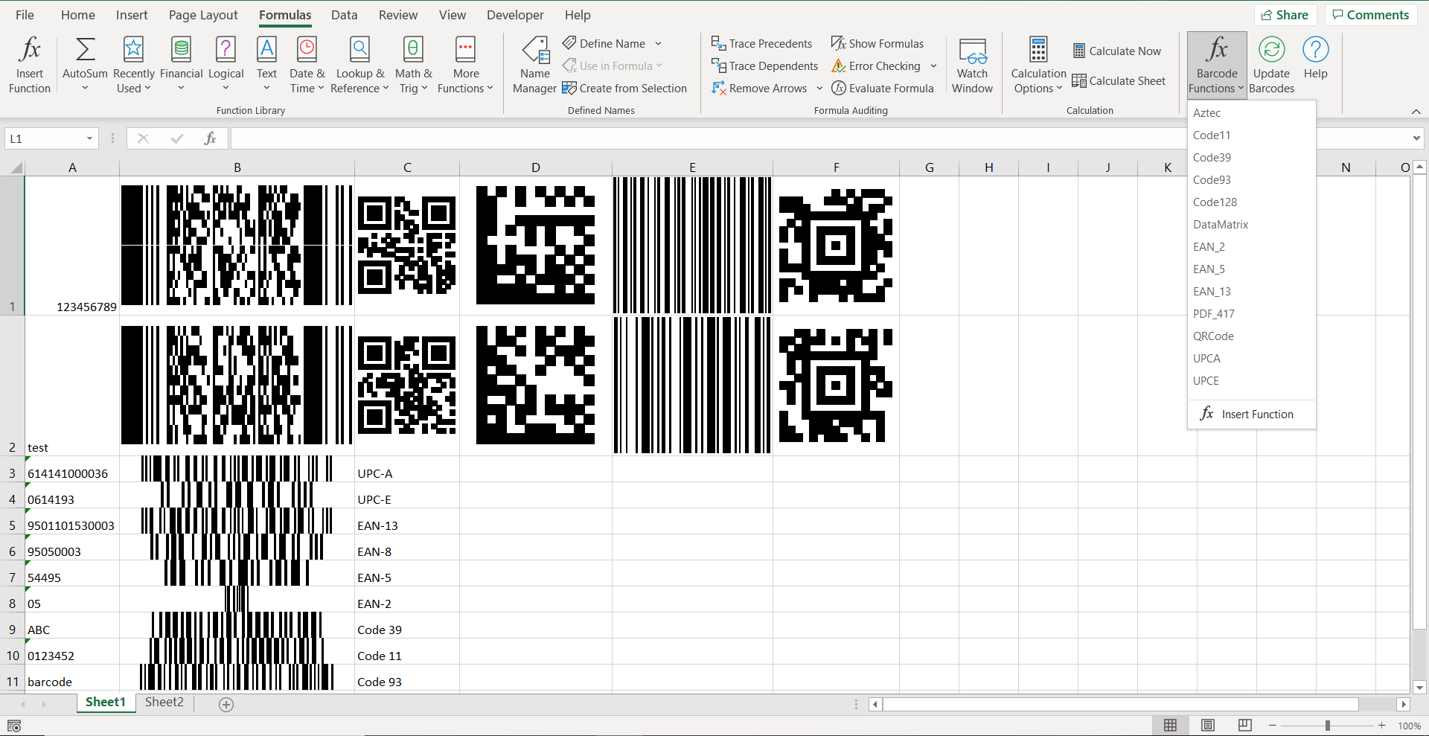The image size is (1429, 736).
Task: Choose Aztec from barcode list
Action: click(1252, 113)
